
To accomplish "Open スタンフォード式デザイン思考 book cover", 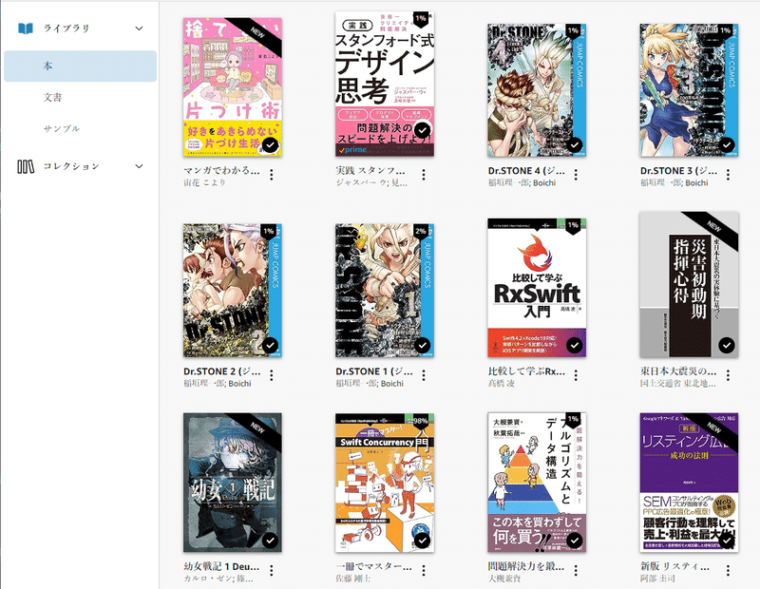I will click(385, 85).
